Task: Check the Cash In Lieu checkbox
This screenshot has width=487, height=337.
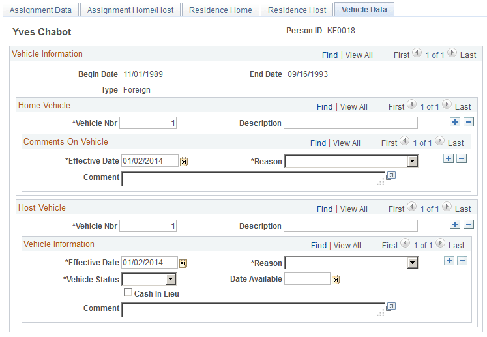Action: [x=128, y=292]
